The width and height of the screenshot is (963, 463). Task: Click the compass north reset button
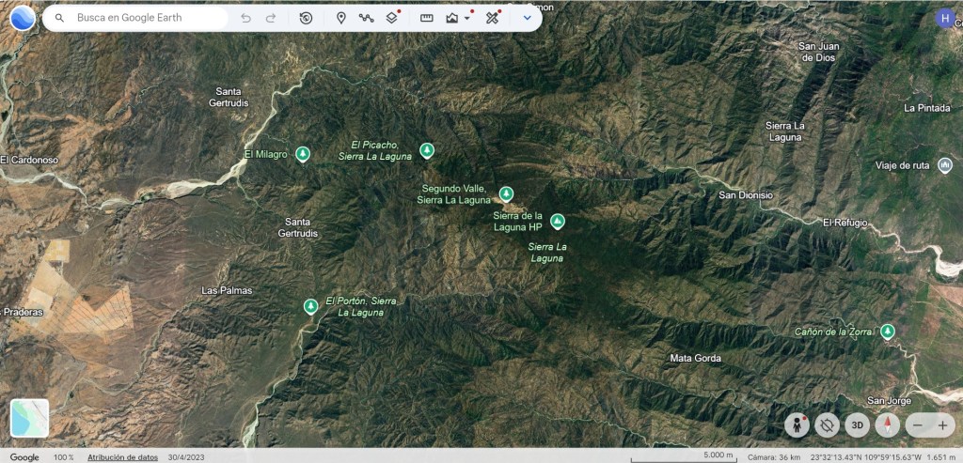tap(887, 425)
